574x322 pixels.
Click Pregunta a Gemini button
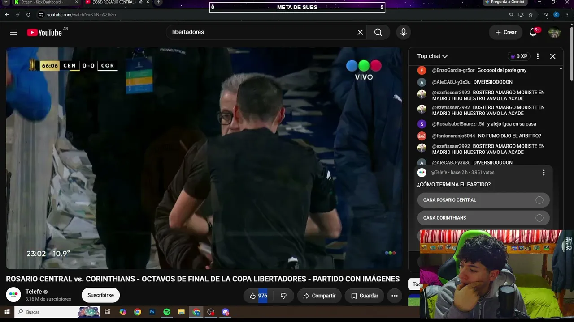(504, 2)
